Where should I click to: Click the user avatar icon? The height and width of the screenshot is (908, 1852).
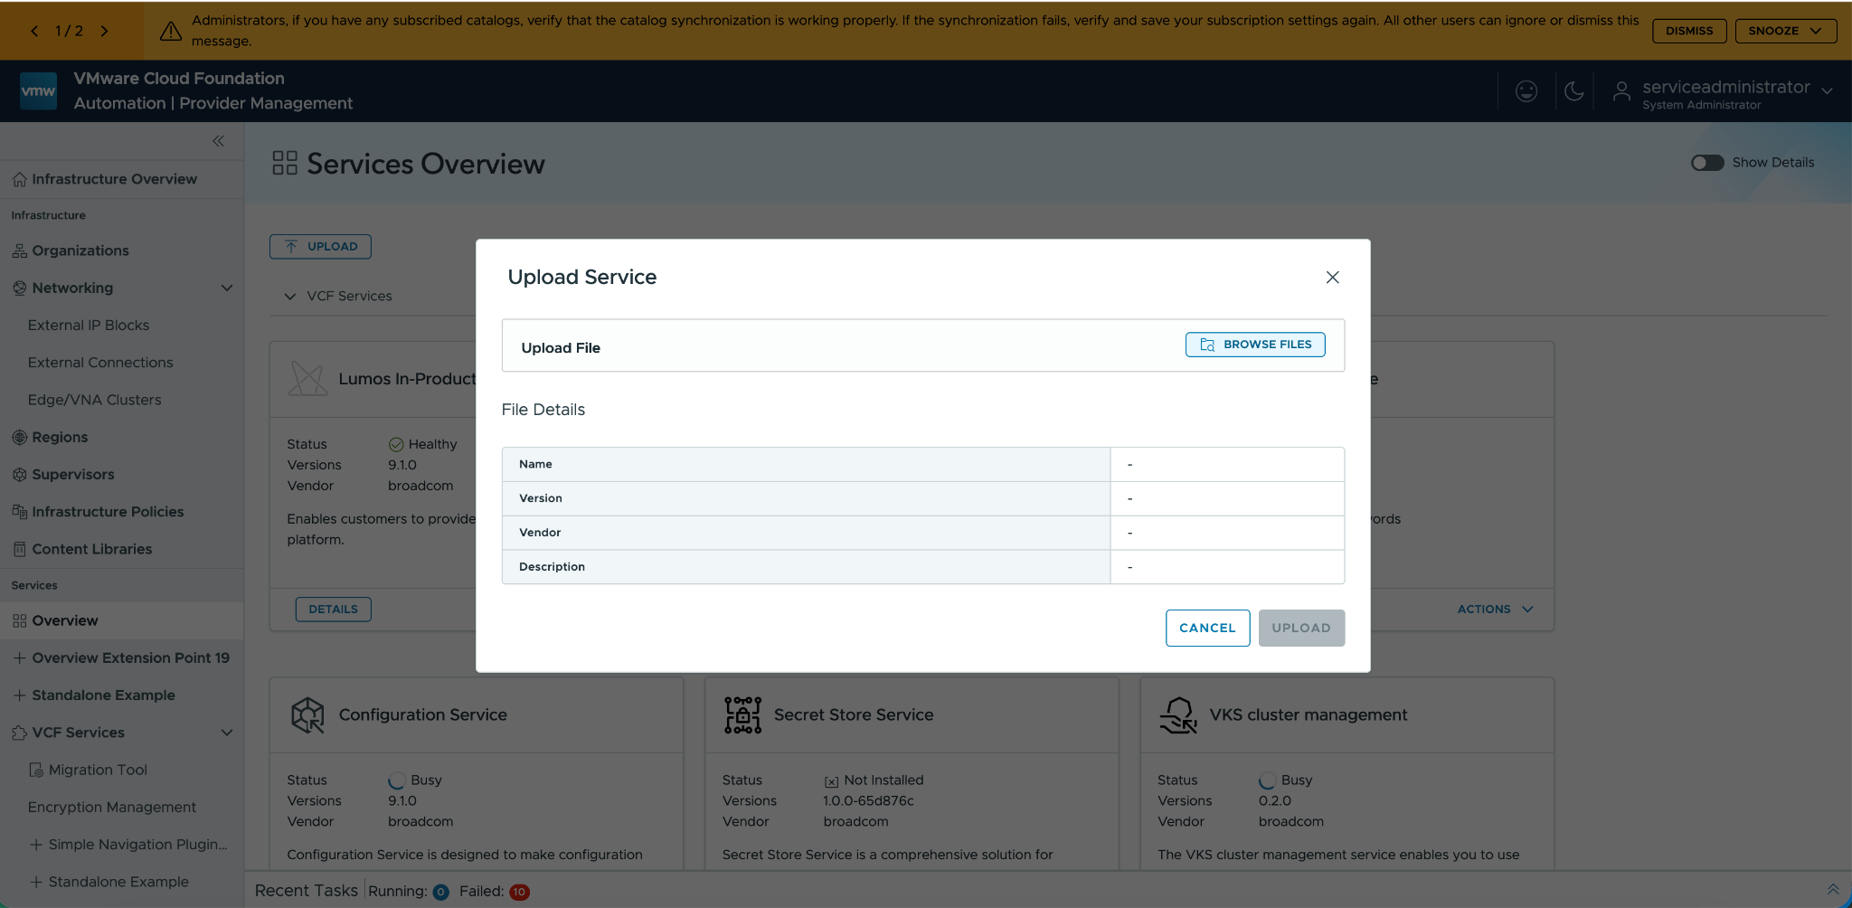1621,91
